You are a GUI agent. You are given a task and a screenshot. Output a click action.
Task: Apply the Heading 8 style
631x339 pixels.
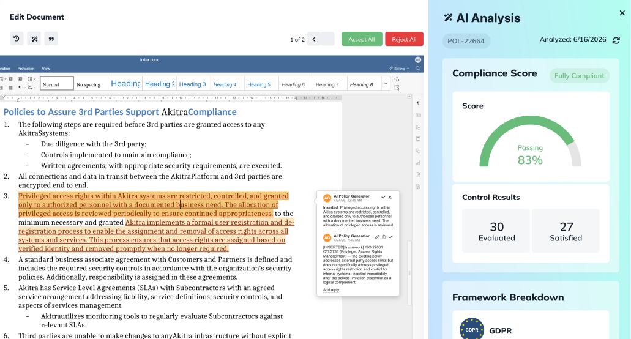pyautogui.click(x=364, y=84)
